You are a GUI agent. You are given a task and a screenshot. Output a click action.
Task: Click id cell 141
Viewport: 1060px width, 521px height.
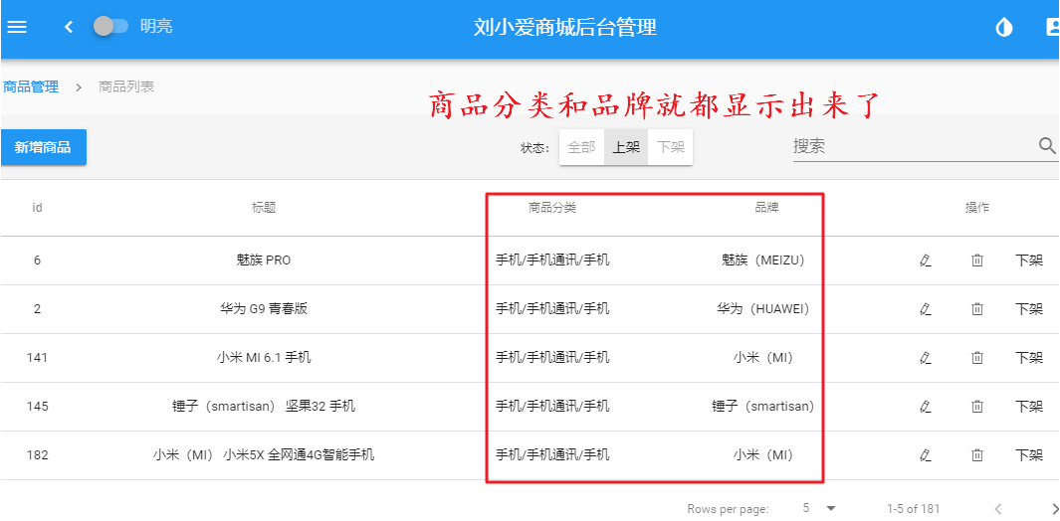(x=37, y=358)
